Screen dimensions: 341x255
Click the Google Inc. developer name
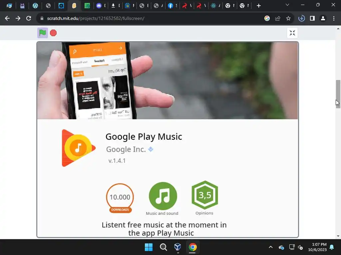tap(126, 149)
